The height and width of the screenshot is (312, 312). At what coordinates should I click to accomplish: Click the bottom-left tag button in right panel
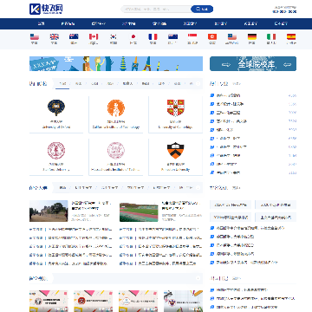[x=231, y=218]
